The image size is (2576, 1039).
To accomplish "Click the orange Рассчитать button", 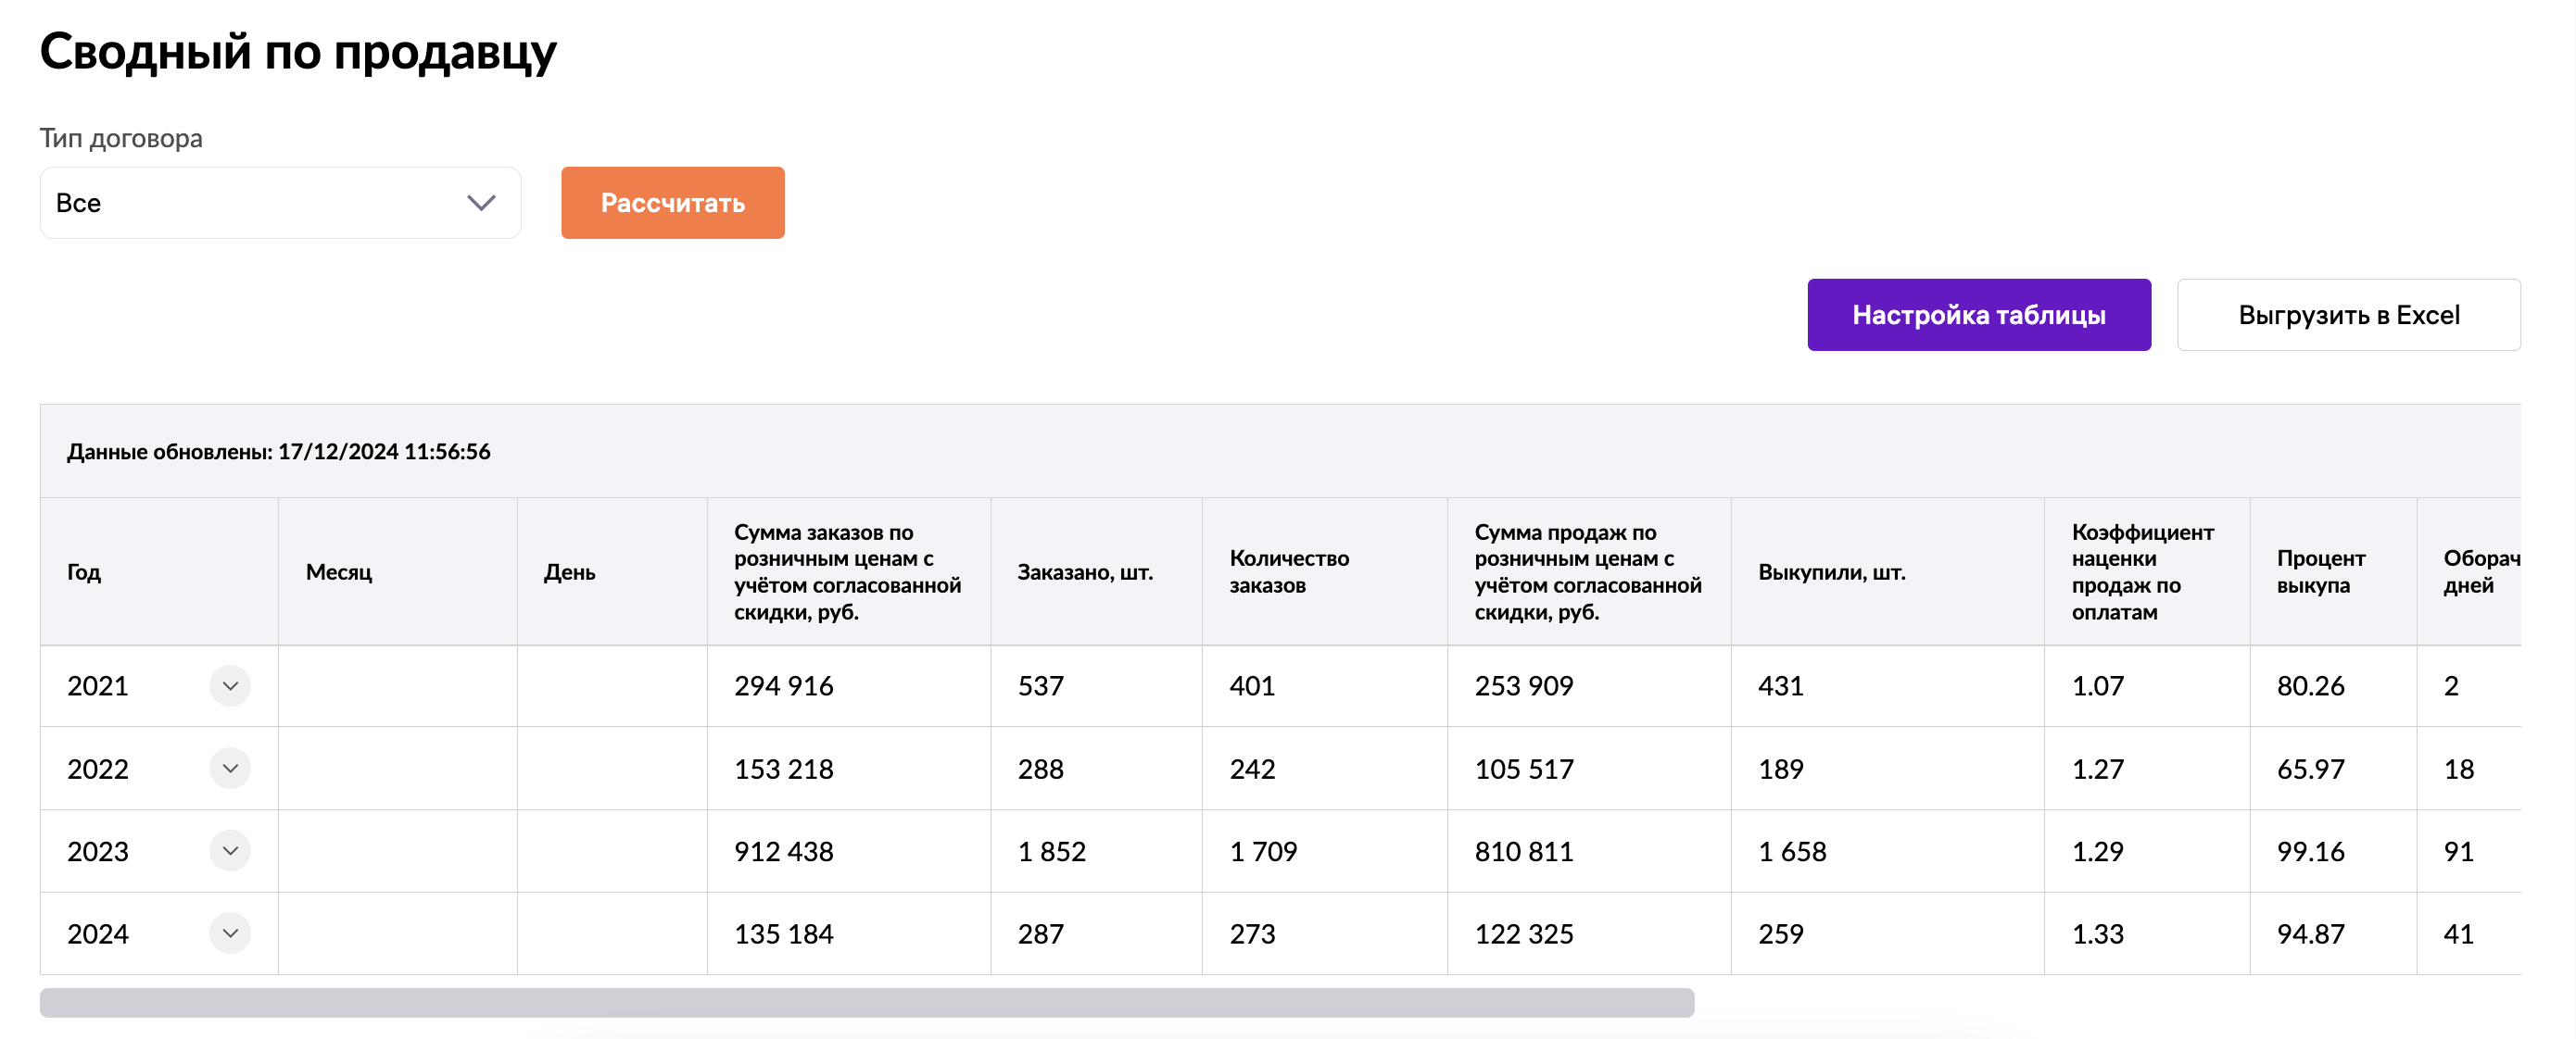I will point(672,203).
